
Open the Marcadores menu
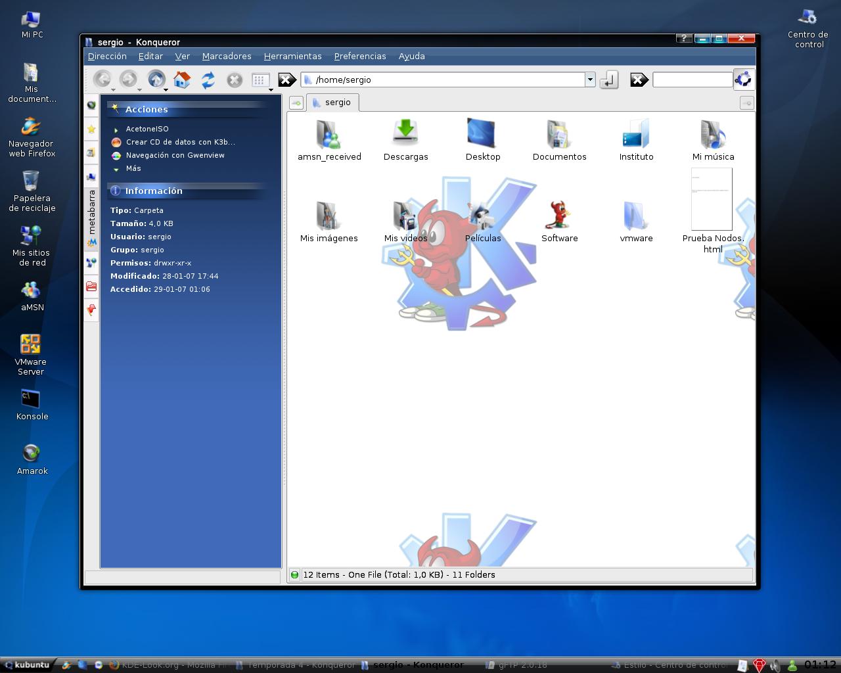(227, 57)
